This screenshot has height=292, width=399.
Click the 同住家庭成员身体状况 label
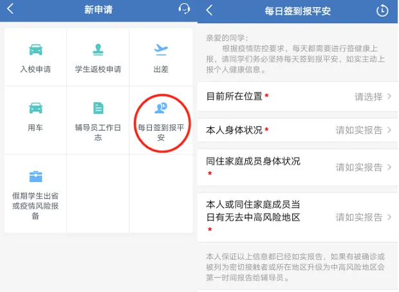point(253,161)
